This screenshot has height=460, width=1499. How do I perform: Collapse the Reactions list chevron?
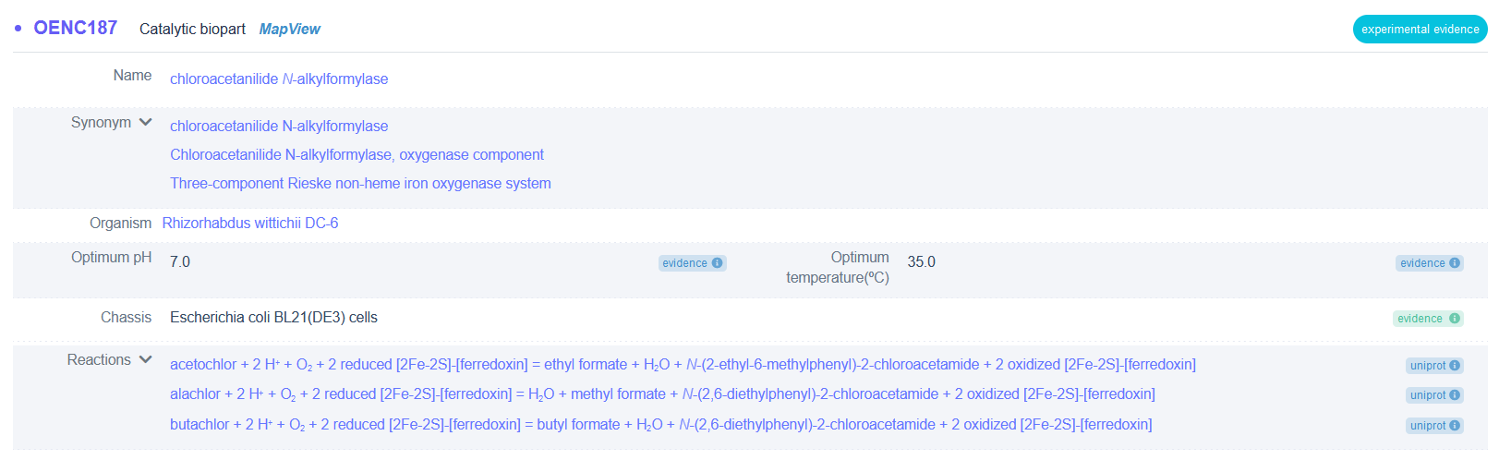point(145,359)
